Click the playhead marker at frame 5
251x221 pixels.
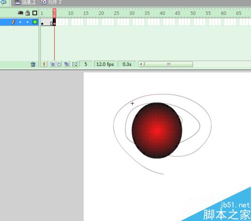pyautogui.click(x=54, y=13)
